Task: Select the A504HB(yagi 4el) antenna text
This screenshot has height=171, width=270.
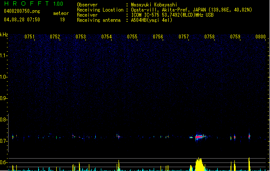Action: tap(152, 20)
